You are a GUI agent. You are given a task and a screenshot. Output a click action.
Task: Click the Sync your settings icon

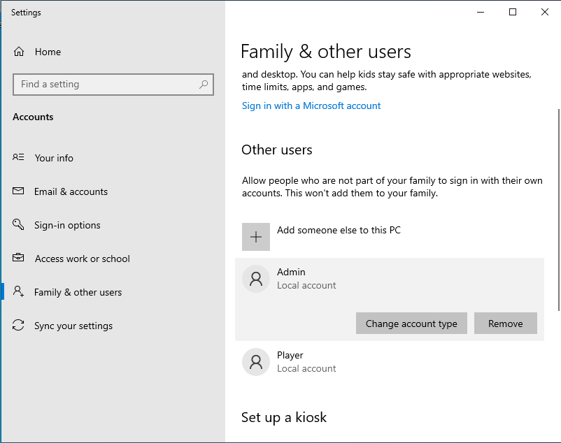(x=19, y=326)
